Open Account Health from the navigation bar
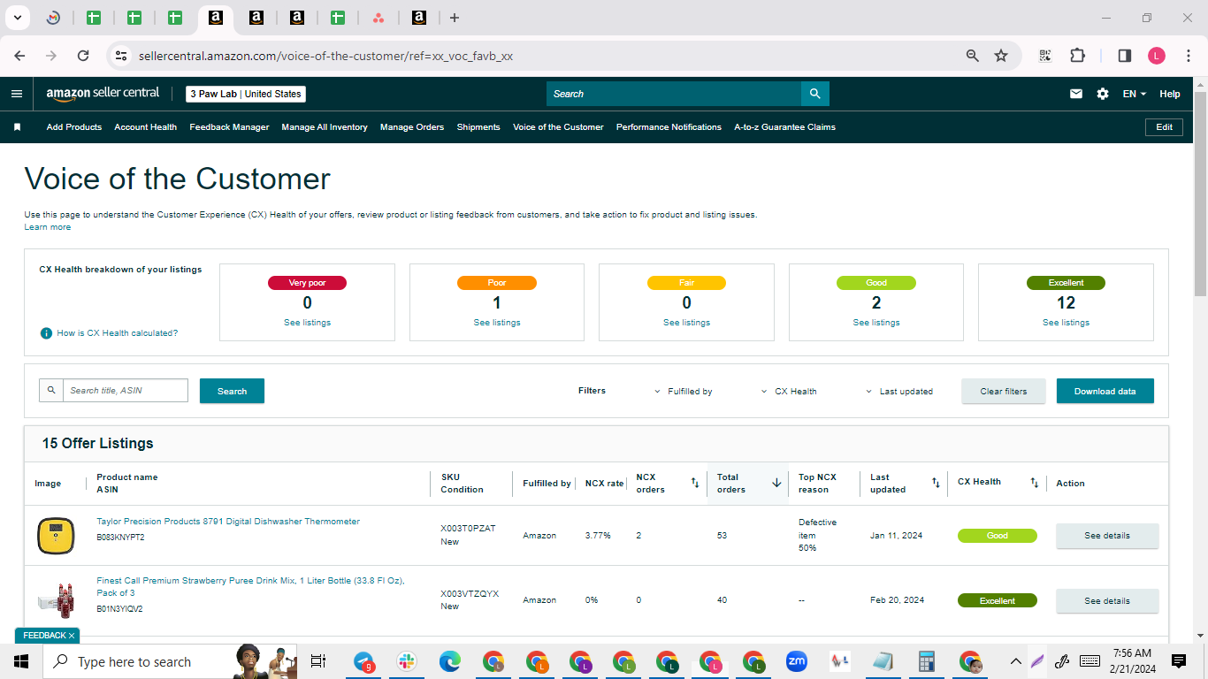This screenshot has height=679, width=1208. 146,127
